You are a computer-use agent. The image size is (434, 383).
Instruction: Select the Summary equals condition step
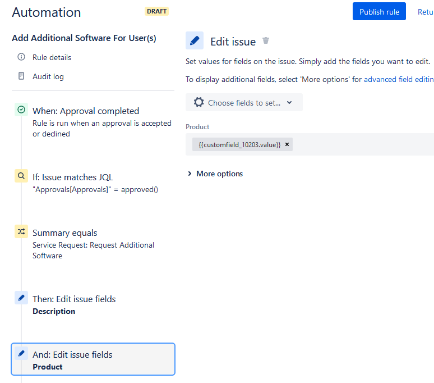[93, 244]
